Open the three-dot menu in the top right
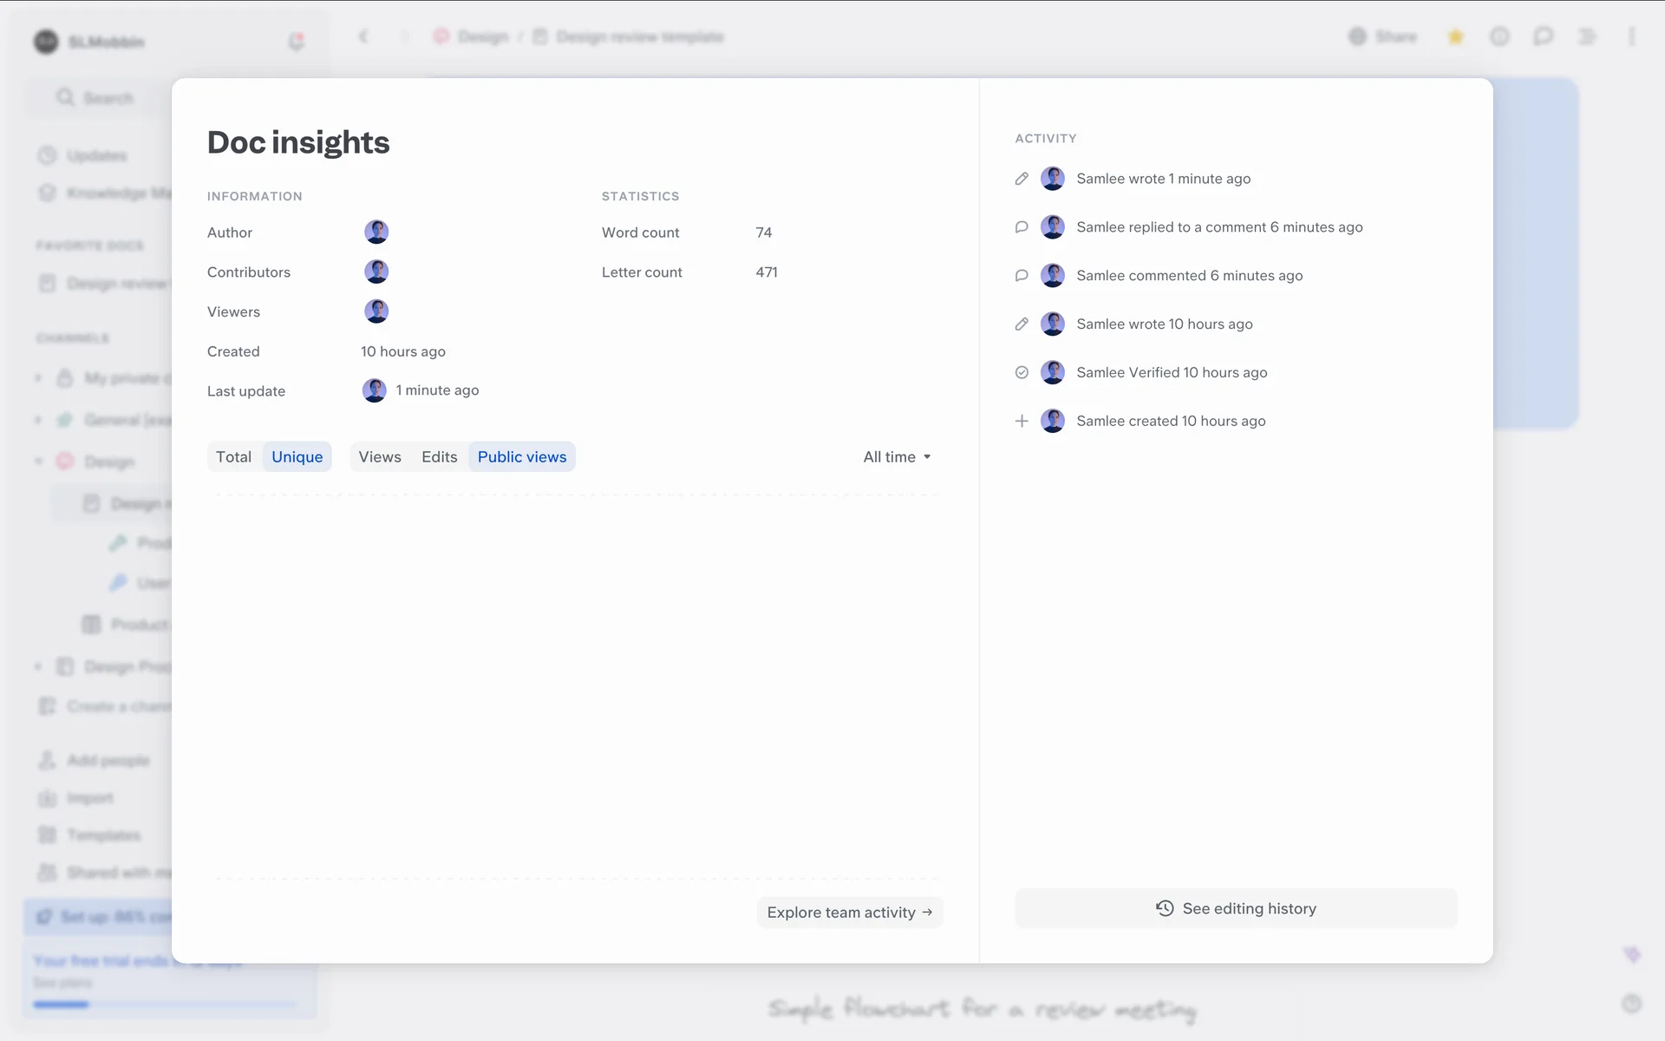The height and width of the screenshot is (1041, 1665). point(1631,36)
